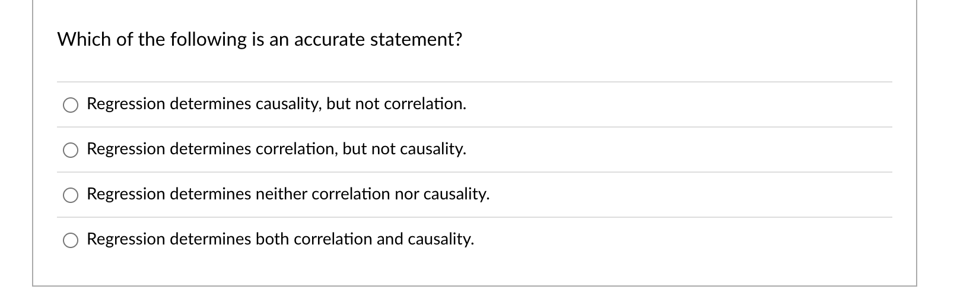Click 'Regression' in the first answer option
Viewport: 957px width, 308px height.
point(126,104)
